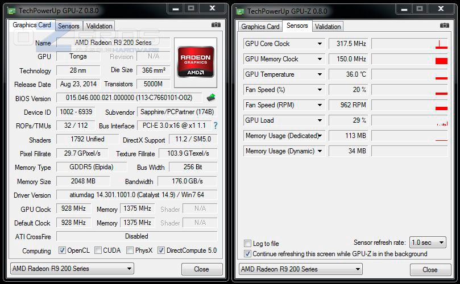Click the GPU field showing Tonga
The width and height of the screenshot is (460, 284).
78,56
